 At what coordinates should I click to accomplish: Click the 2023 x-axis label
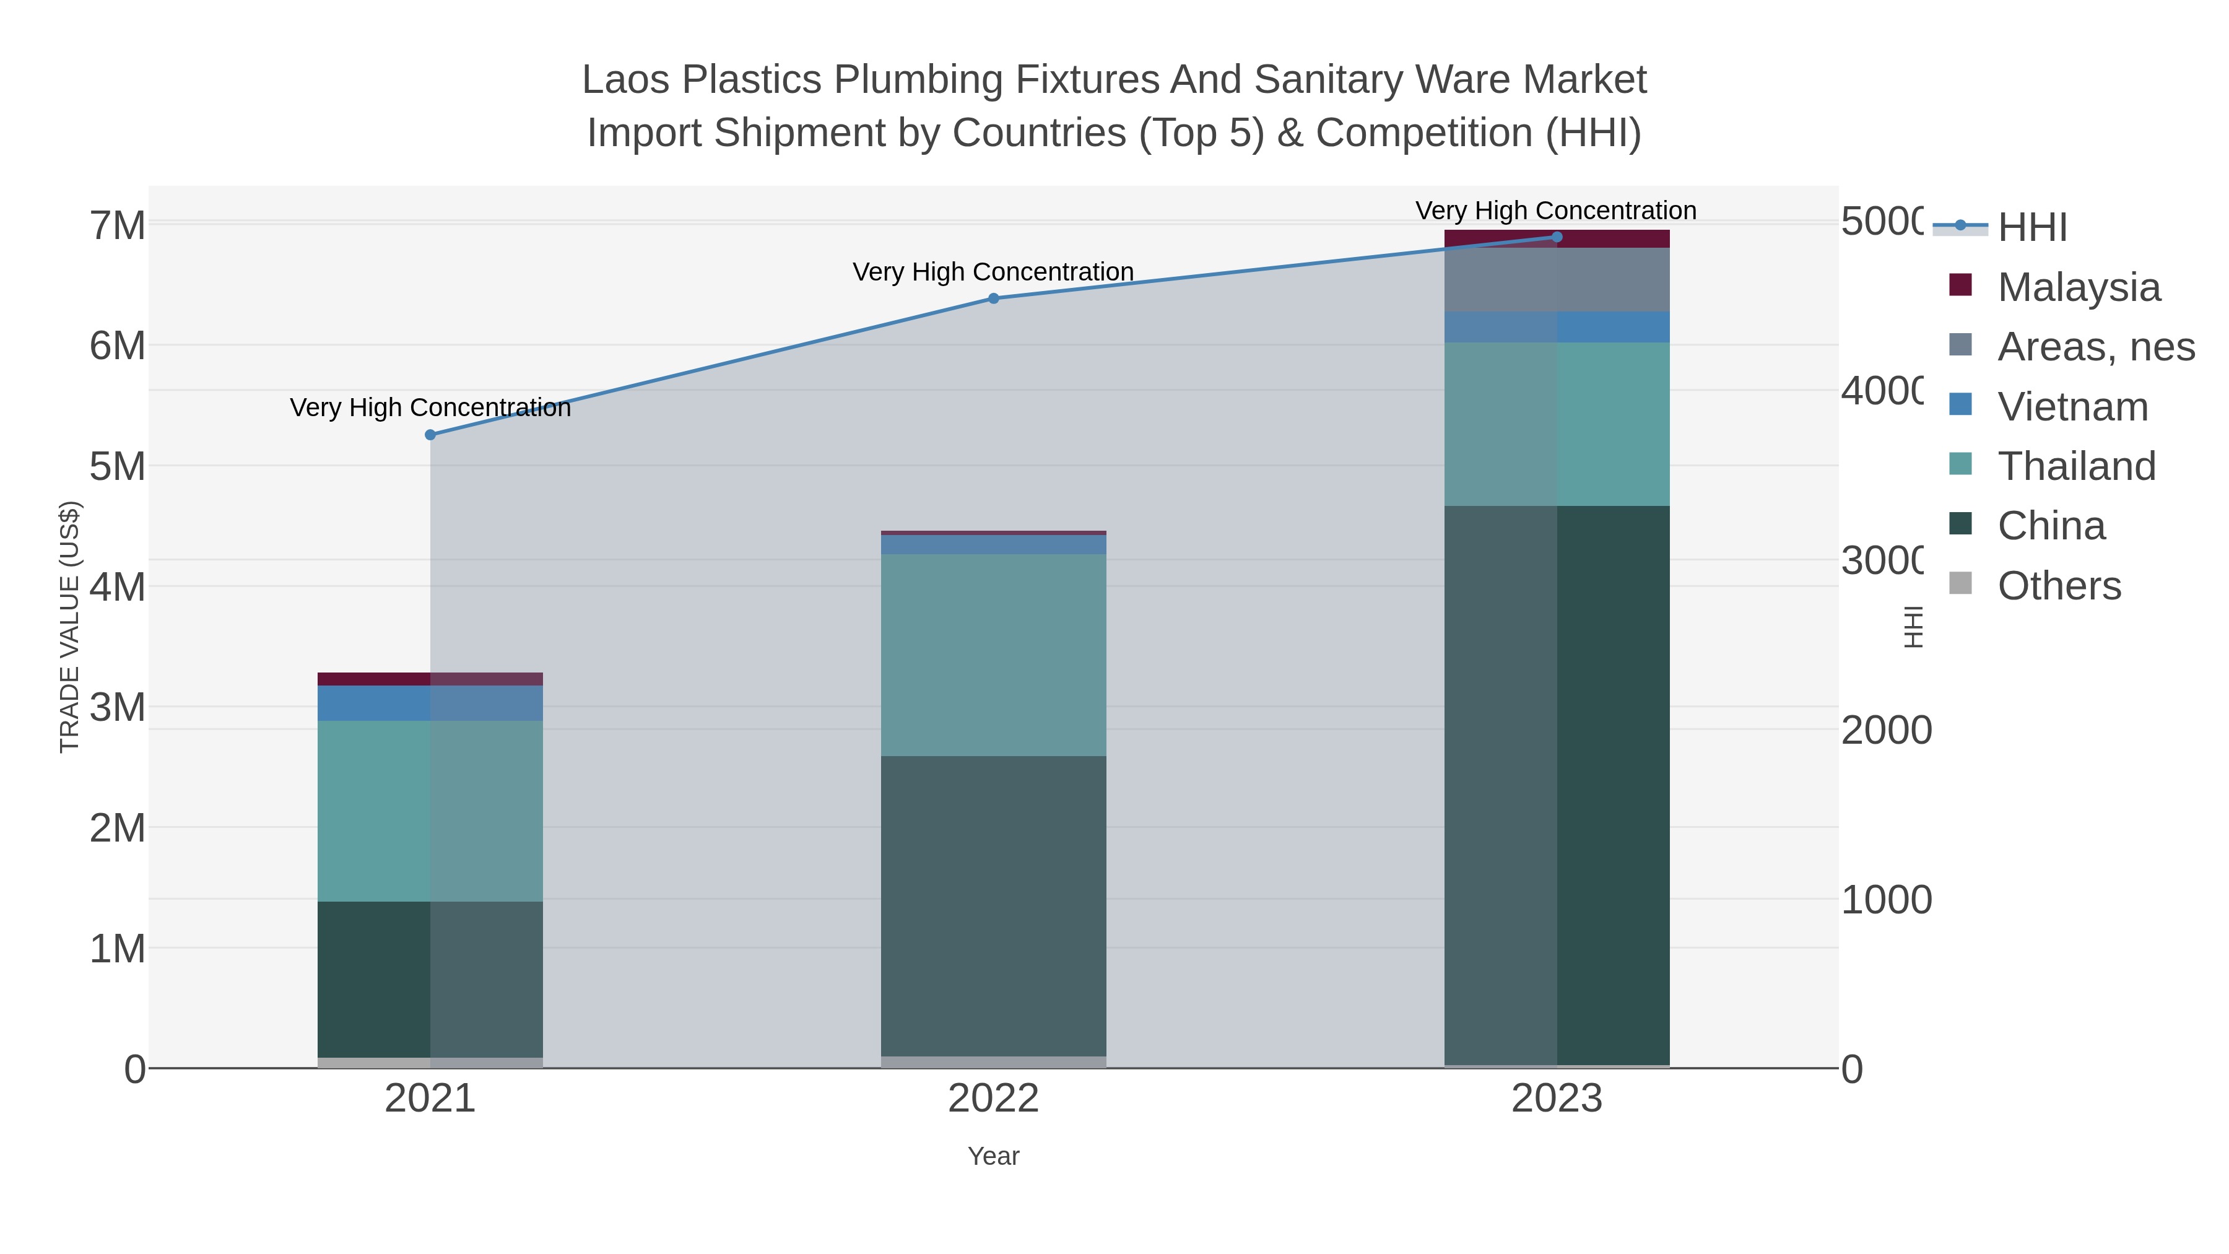coord(1557,1099)
